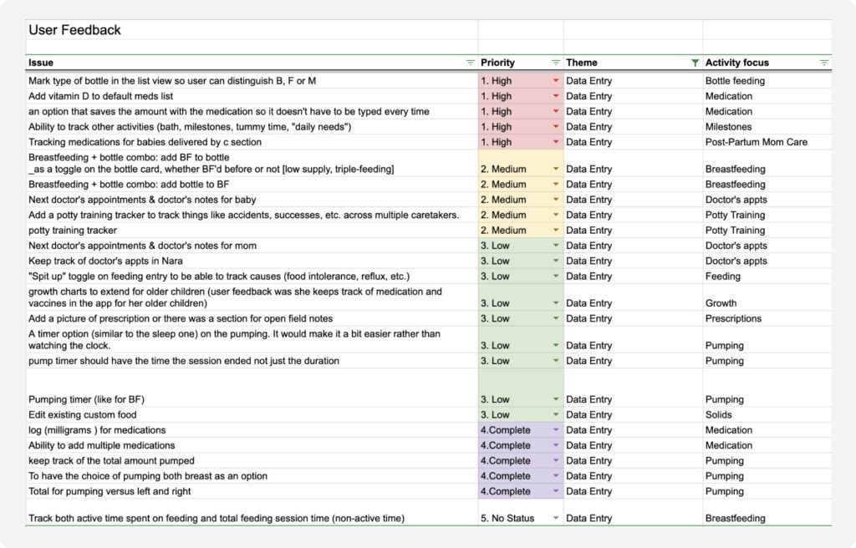Select 'Breastfeeding + bottle combo: add bottle to BF' cell

tap(252, 185)
